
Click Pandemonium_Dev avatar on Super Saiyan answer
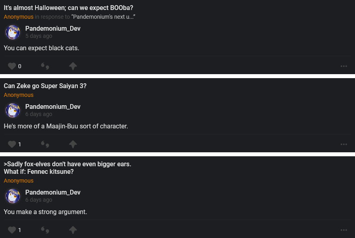(13, 110)
